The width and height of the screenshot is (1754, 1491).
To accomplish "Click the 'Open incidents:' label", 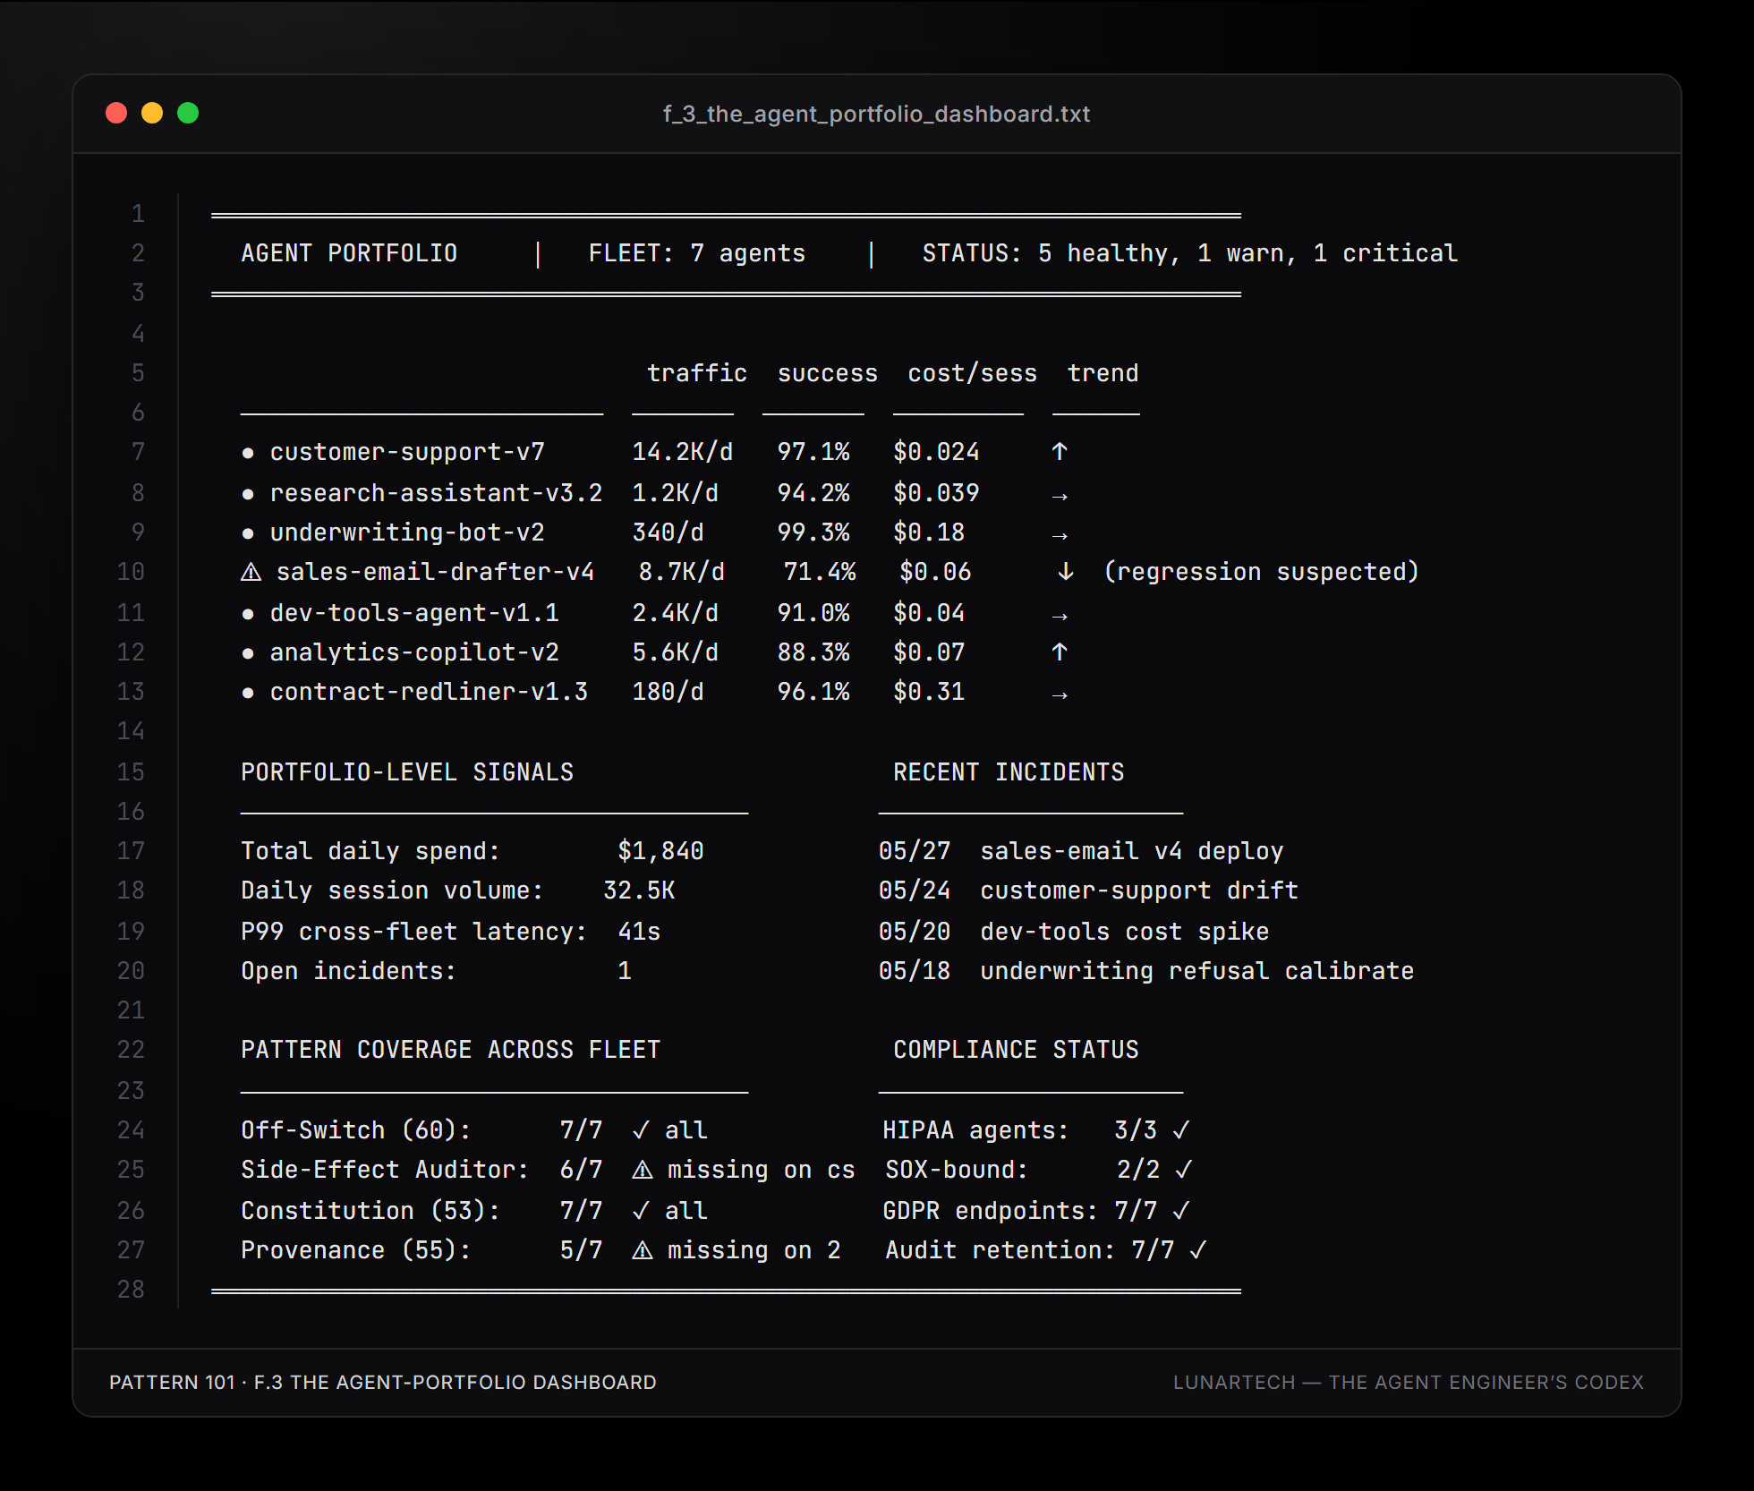I will coord(349,971).
